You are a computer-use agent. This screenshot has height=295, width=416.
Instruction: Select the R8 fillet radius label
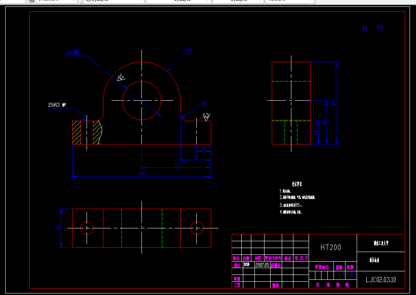(x=204, y=103)
